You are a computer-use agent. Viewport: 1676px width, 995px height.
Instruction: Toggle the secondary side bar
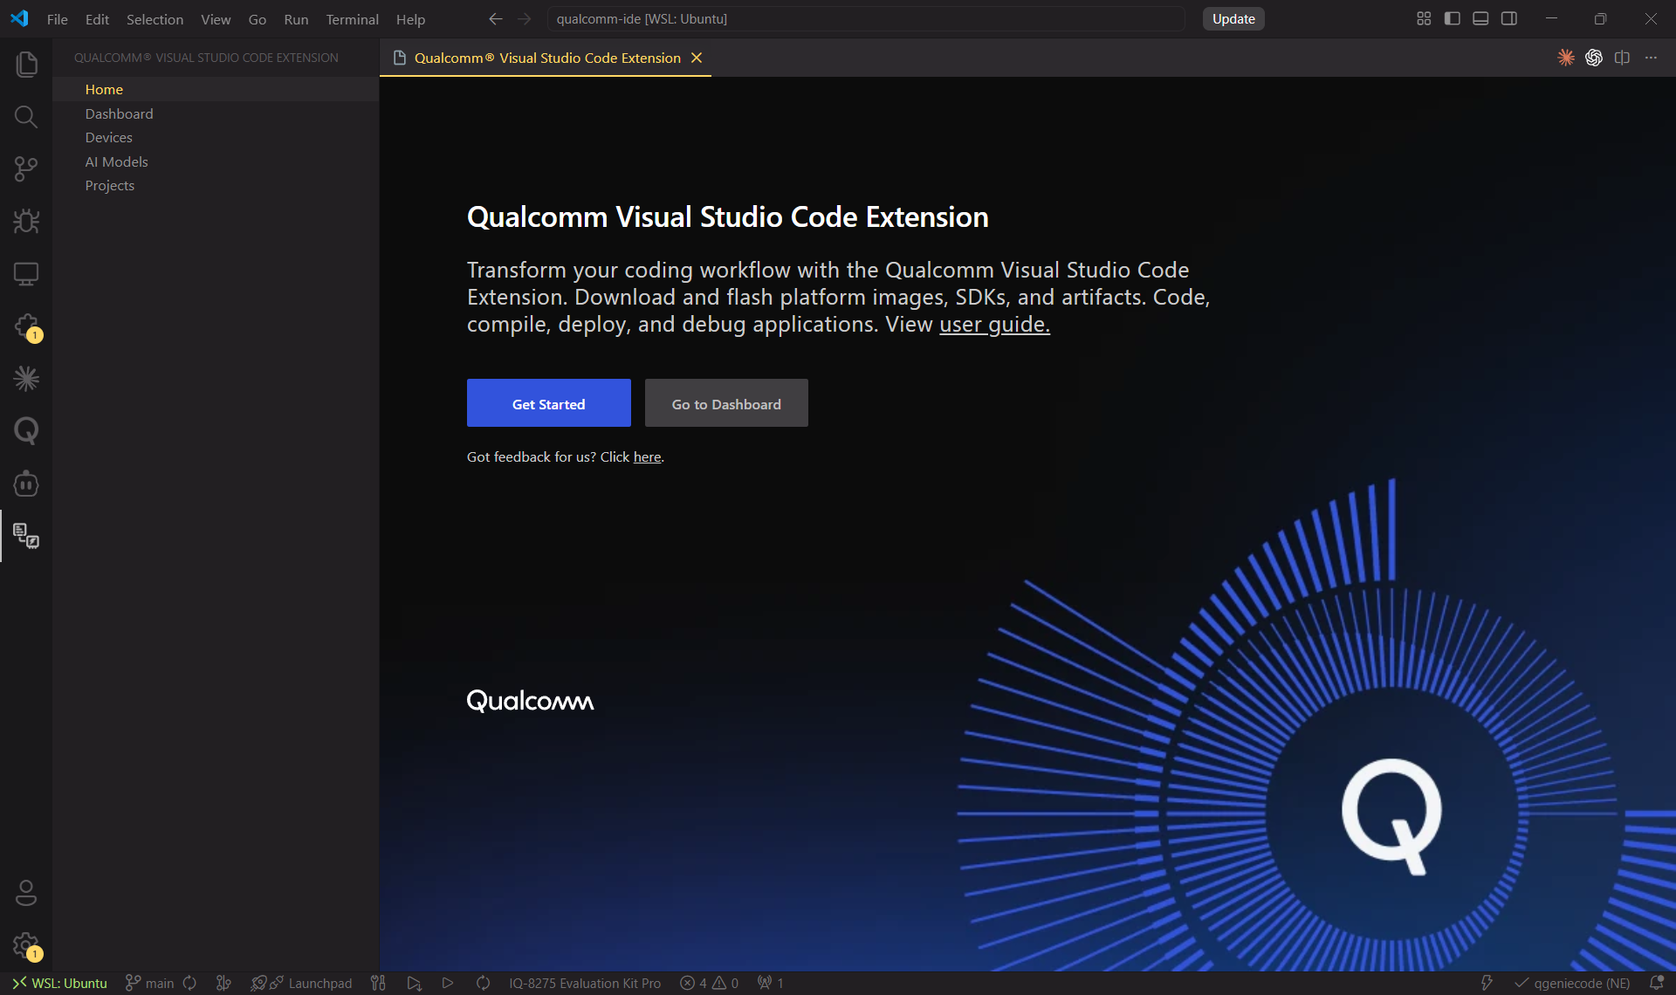pos(1509,18)
